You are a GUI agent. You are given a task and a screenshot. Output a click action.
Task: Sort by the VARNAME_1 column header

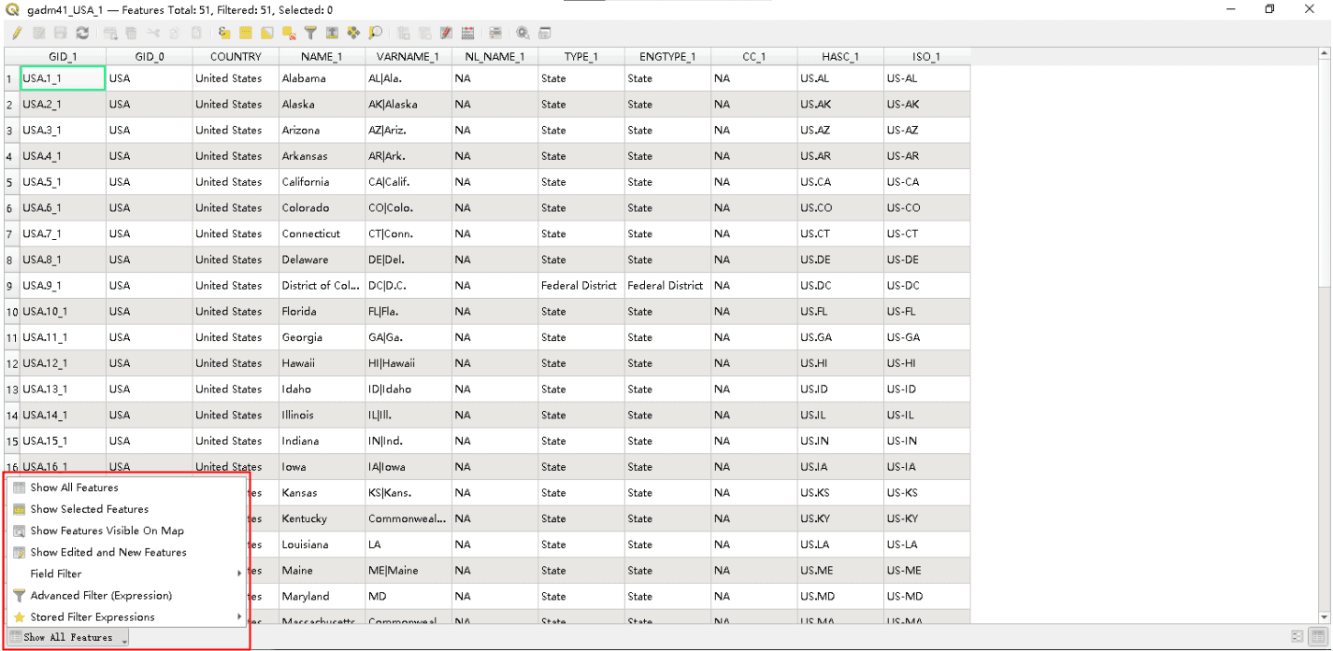[x=408, y=57]
